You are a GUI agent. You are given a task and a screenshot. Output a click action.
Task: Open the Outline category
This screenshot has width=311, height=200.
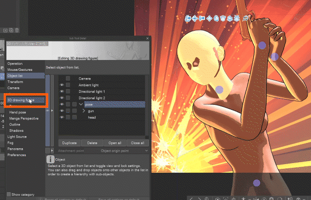pos(15,124)
